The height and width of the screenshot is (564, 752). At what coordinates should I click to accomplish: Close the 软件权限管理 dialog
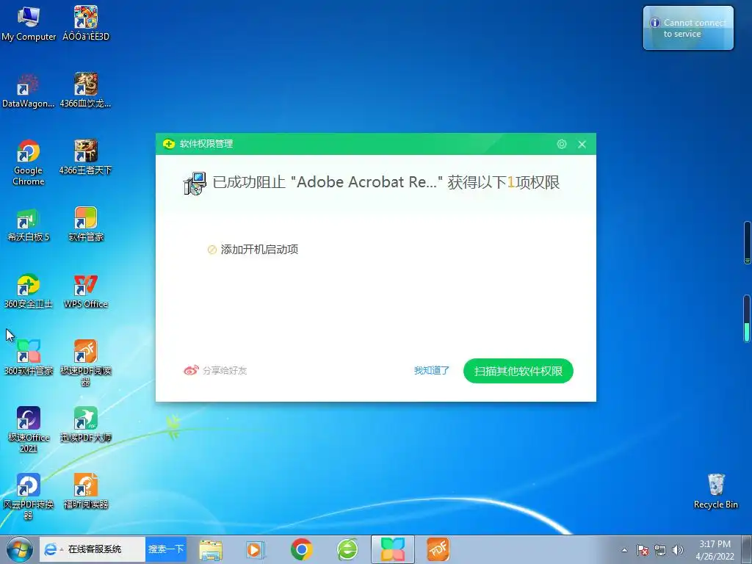point(582,145)
